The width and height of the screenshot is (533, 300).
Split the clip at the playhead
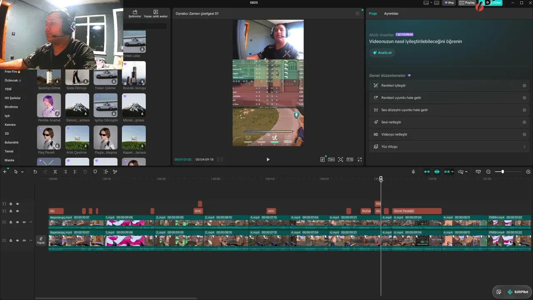point(55,172)
